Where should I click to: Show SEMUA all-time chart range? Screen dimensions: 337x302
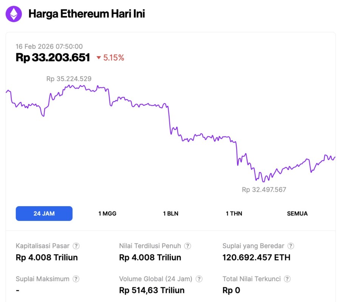tap(297, 213)
